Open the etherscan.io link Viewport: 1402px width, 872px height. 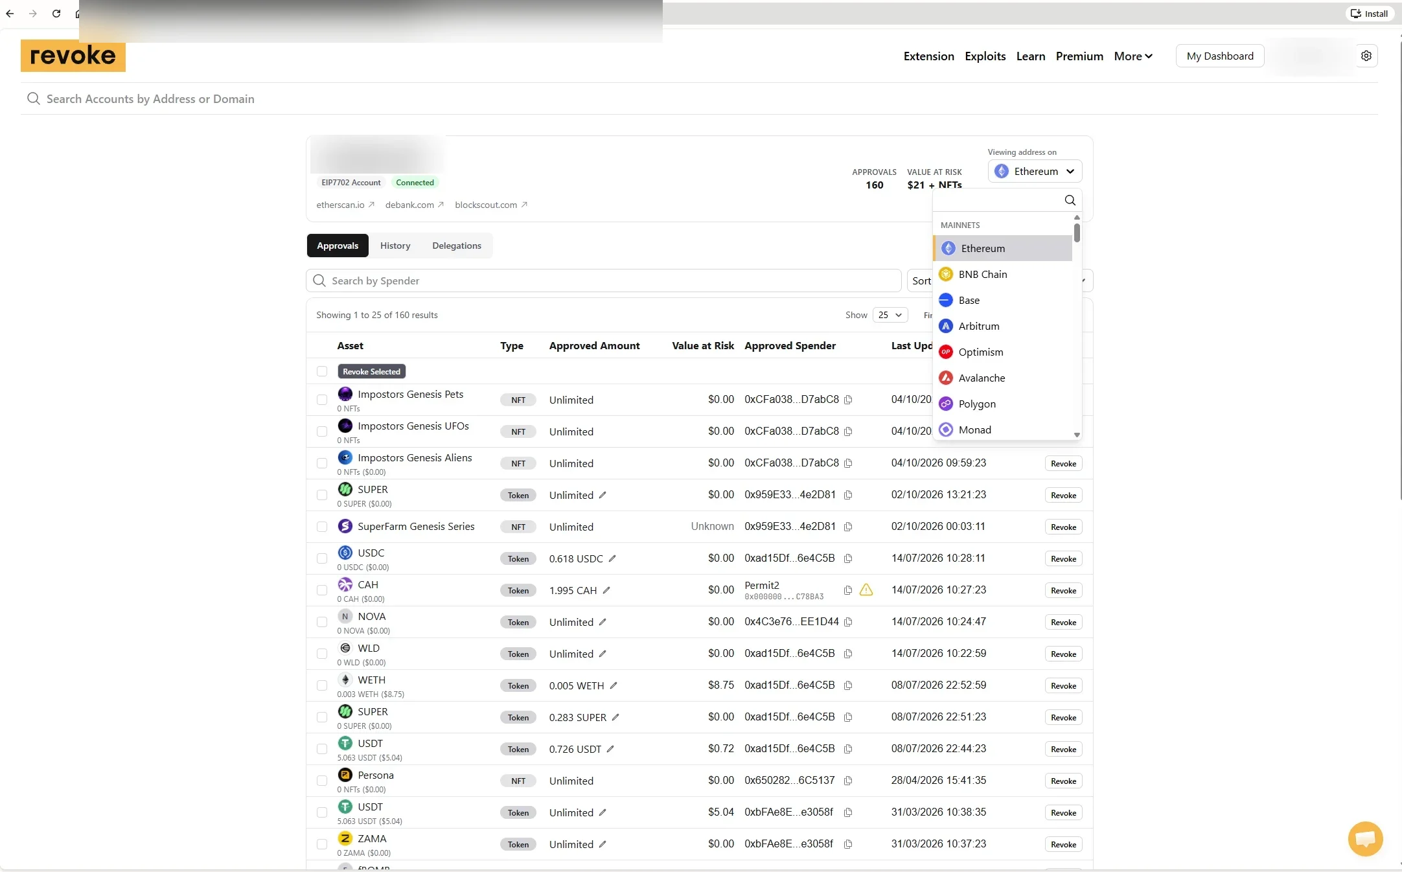(345, 205)
